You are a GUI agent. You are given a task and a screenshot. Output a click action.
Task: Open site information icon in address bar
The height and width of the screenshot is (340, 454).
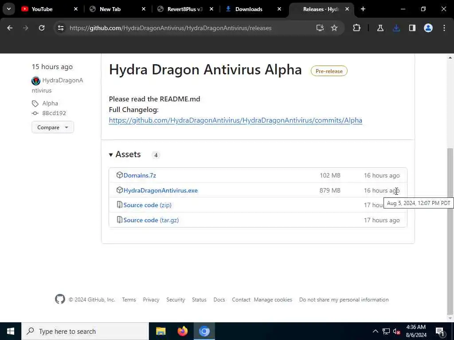click(60, 28)
